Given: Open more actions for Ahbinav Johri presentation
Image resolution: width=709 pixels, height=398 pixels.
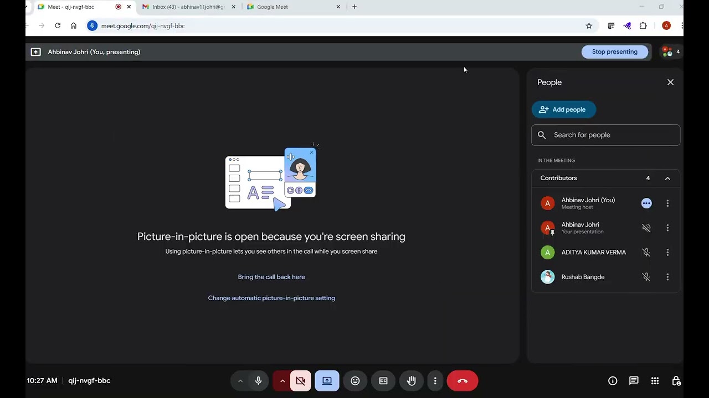Looking at the screenshot, I should (667, 228).
